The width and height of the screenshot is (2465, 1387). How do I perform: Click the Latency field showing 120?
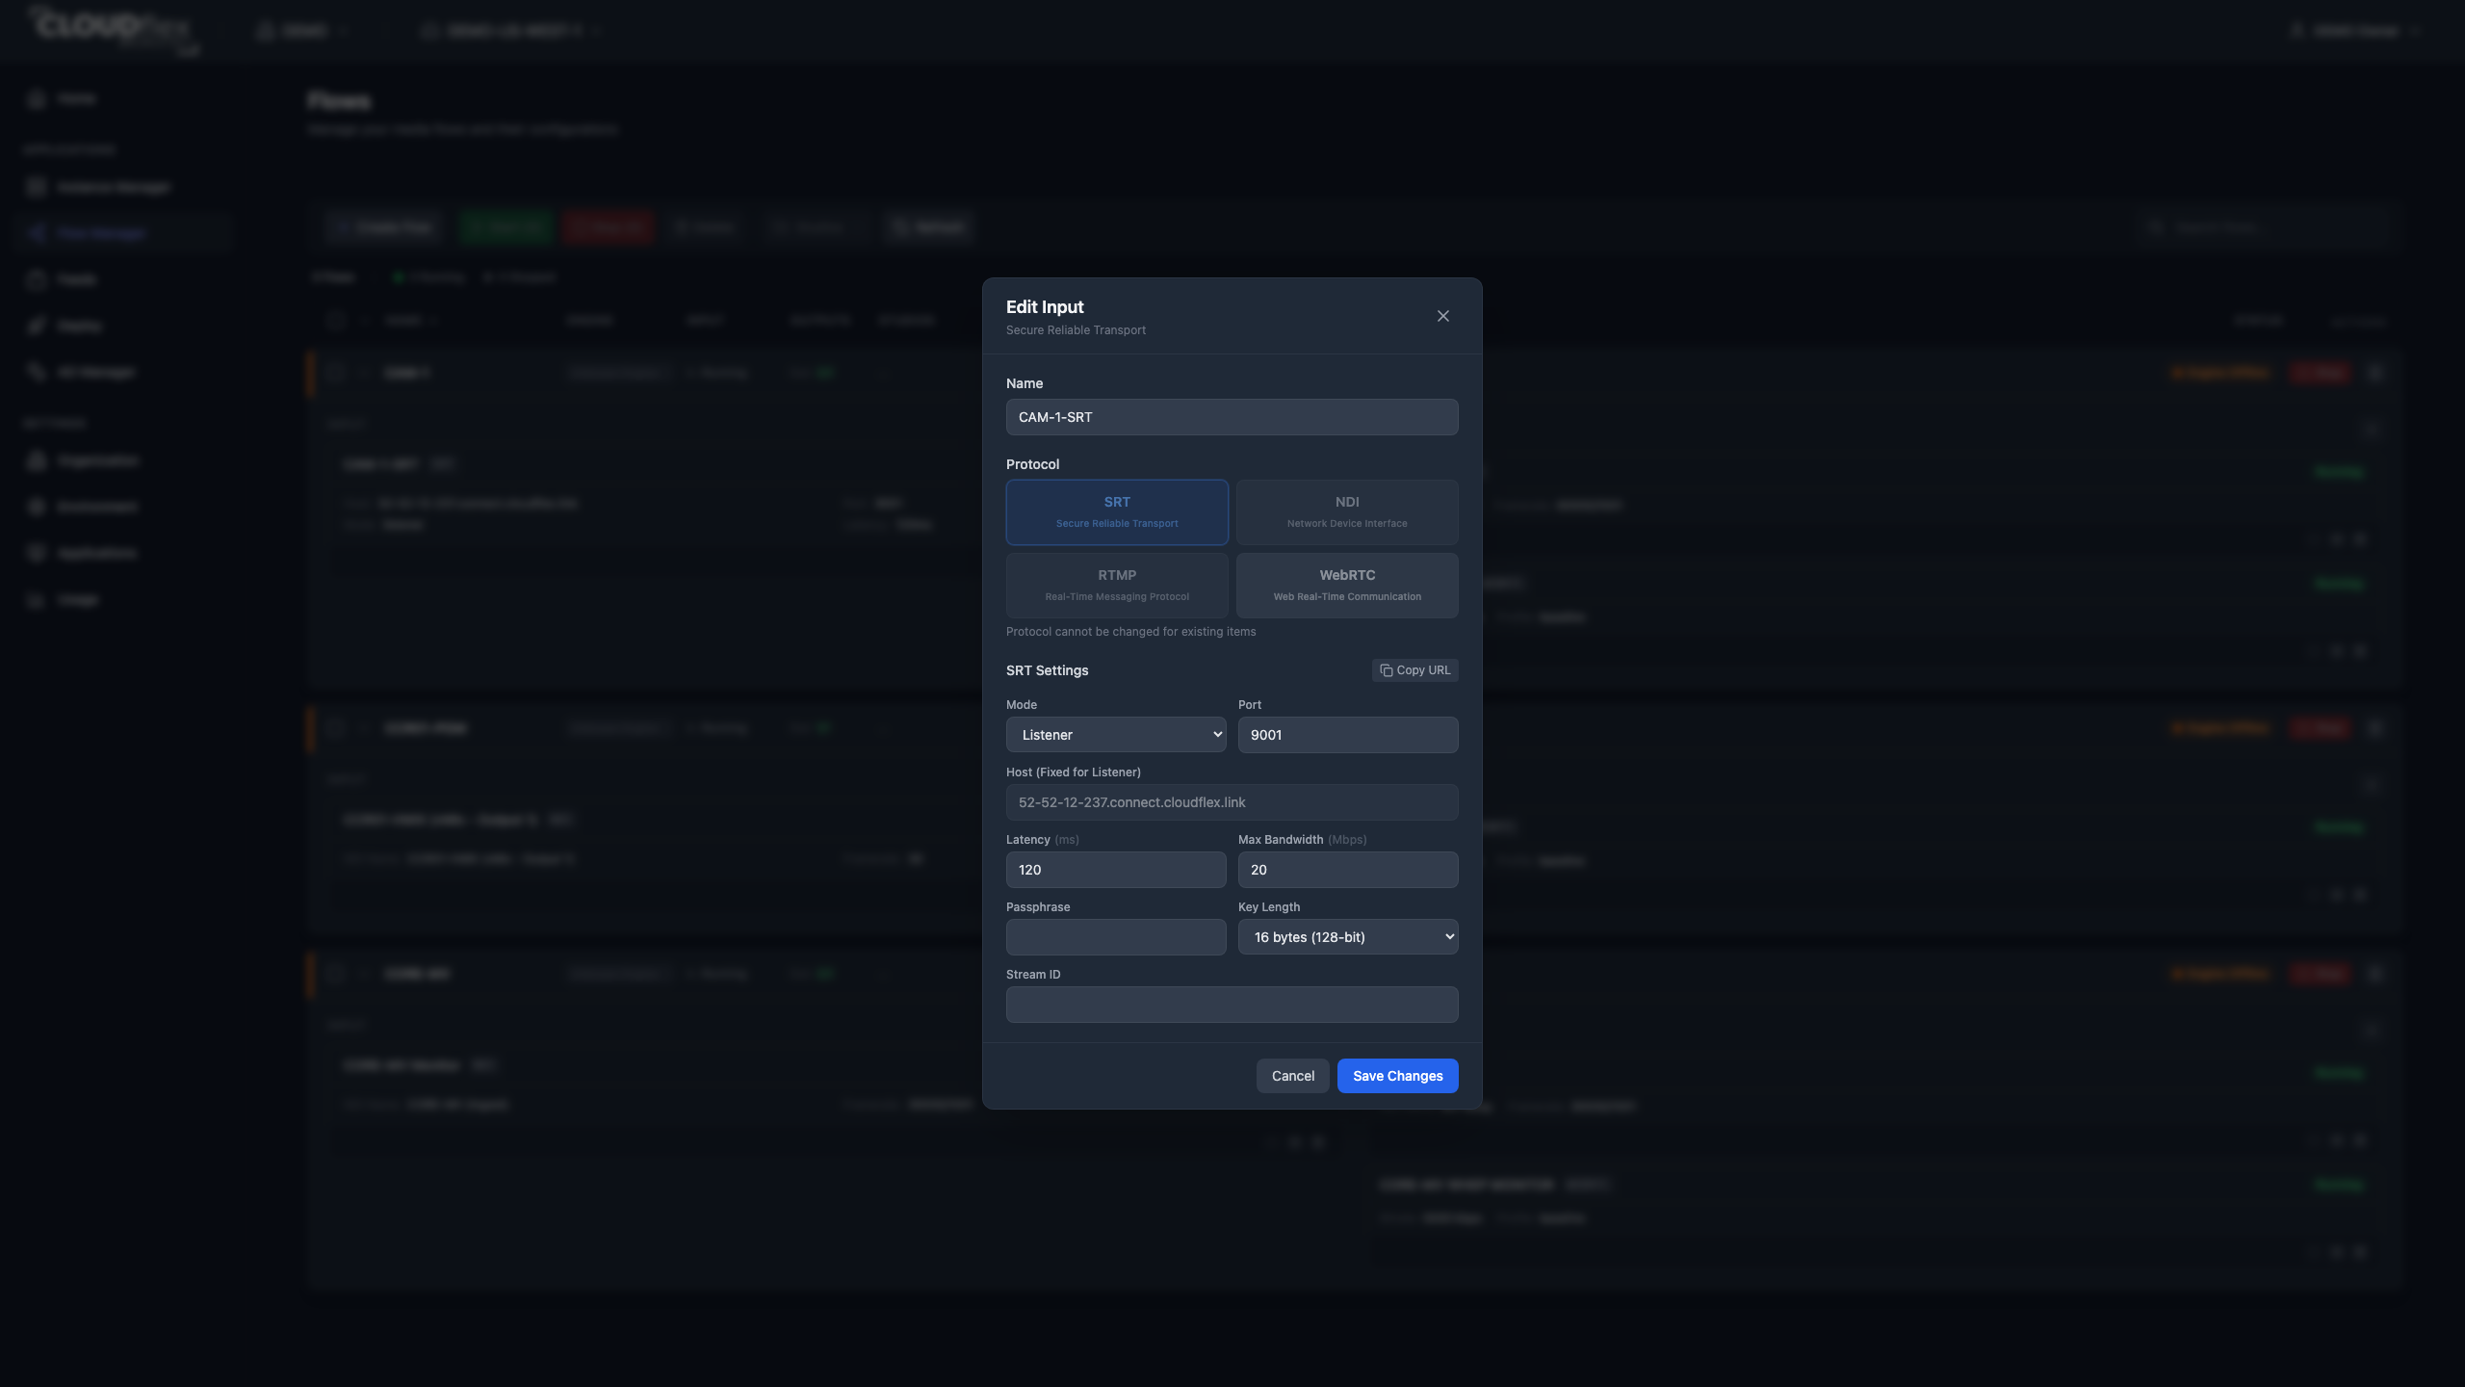pos(1116,870)
